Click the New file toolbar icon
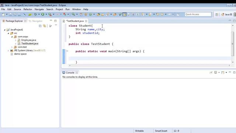Screen dimensions: 236x133 3,14
